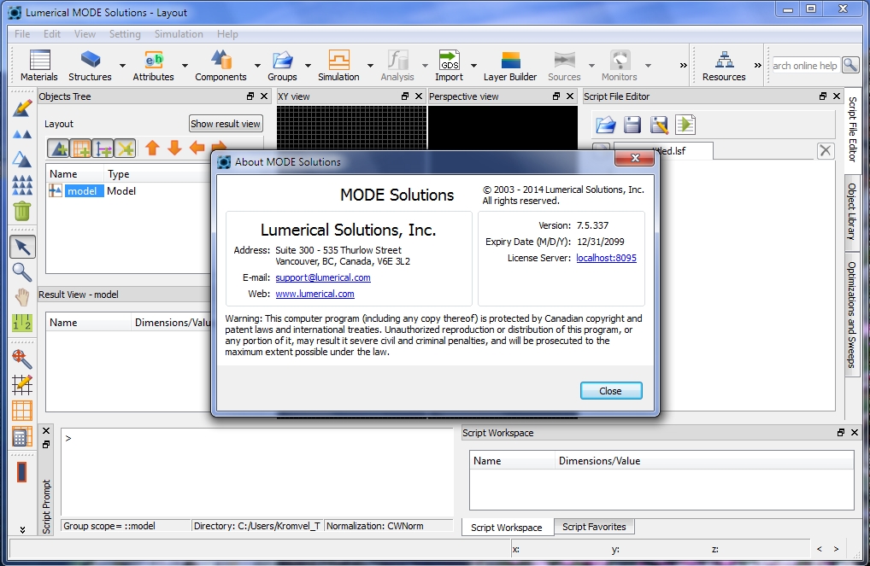Click the calculator mesh icon
Viewport: 870px width, 566px height.
pos(22,436)
